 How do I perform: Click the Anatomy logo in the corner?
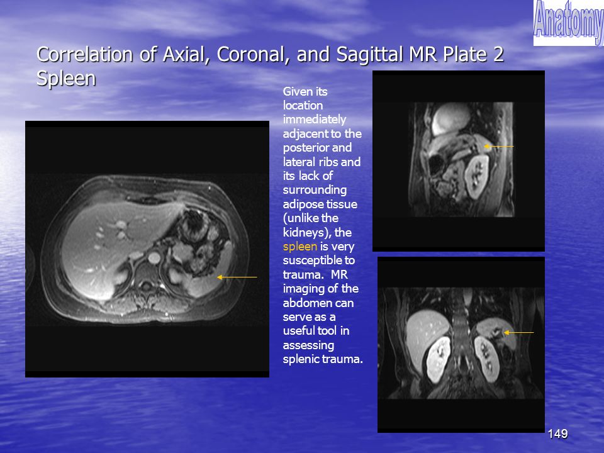click(569, 23)
